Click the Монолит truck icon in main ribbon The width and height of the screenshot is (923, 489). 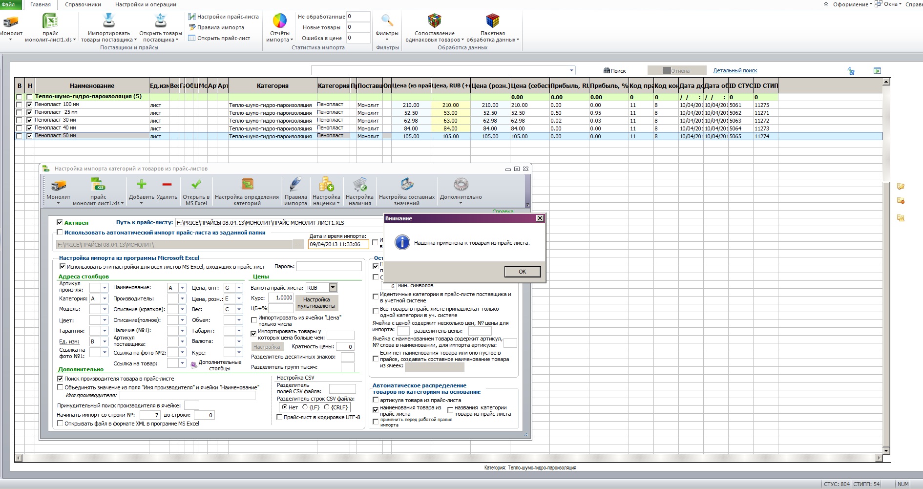click(x=10, y=22)
